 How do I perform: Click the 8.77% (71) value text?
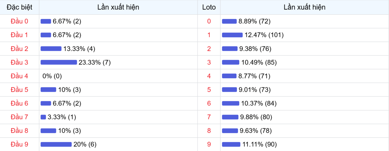(x=254, y=76)
